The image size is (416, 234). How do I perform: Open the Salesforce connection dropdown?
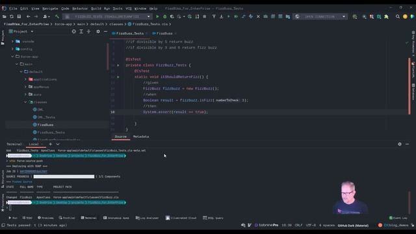coord(320,16)
